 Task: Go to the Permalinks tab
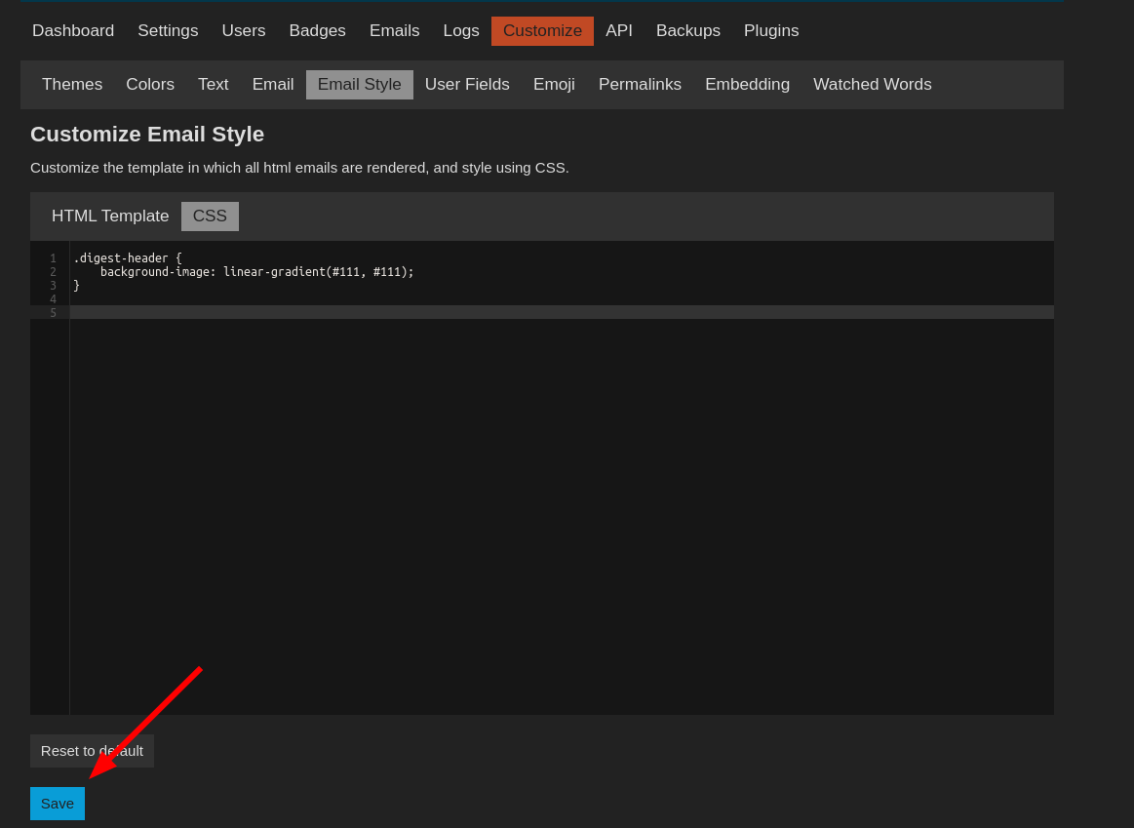[640, 85]
